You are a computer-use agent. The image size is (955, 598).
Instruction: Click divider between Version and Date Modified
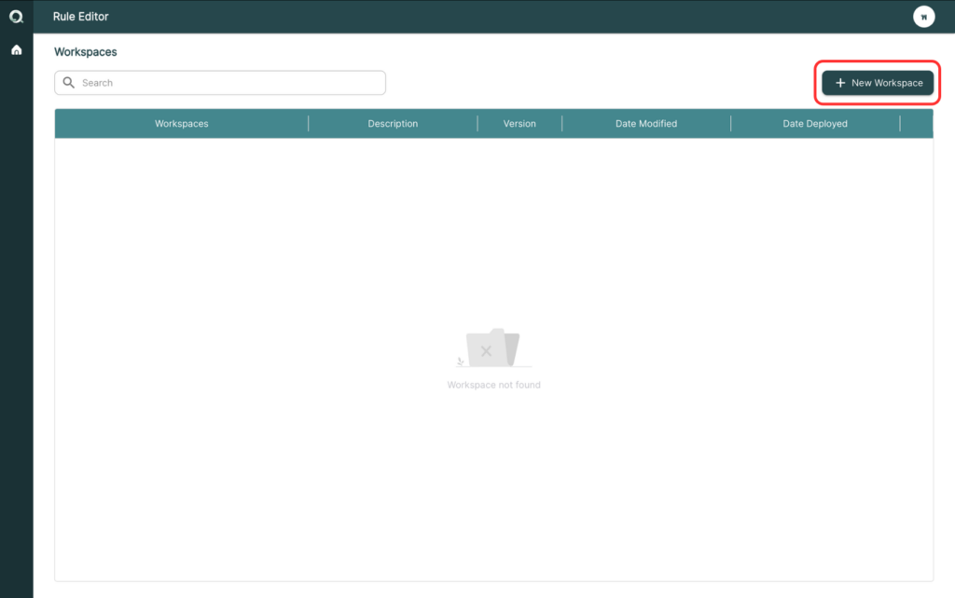[561, 124]
